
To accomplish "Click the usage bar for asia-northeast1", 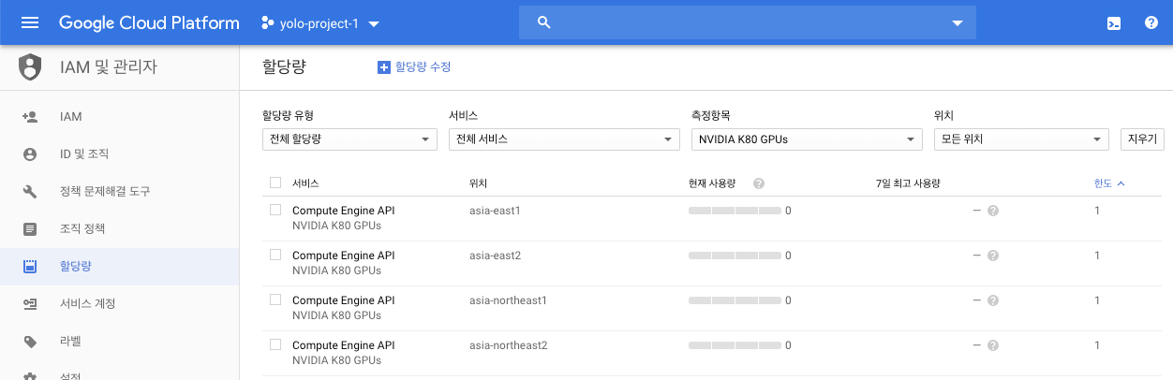I will (x=735, y=300).
